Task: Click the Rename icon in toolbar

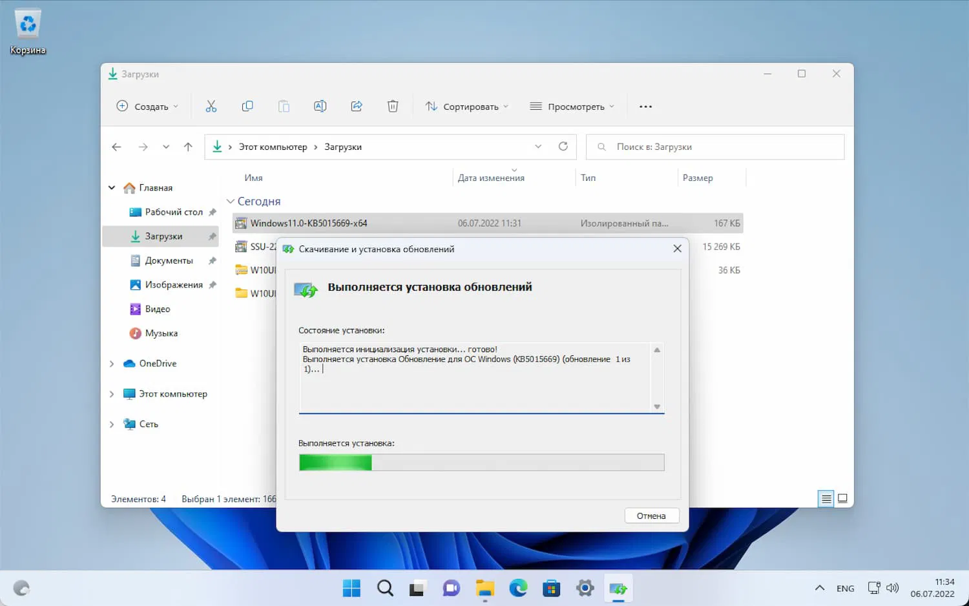Action: click(320, 107)
